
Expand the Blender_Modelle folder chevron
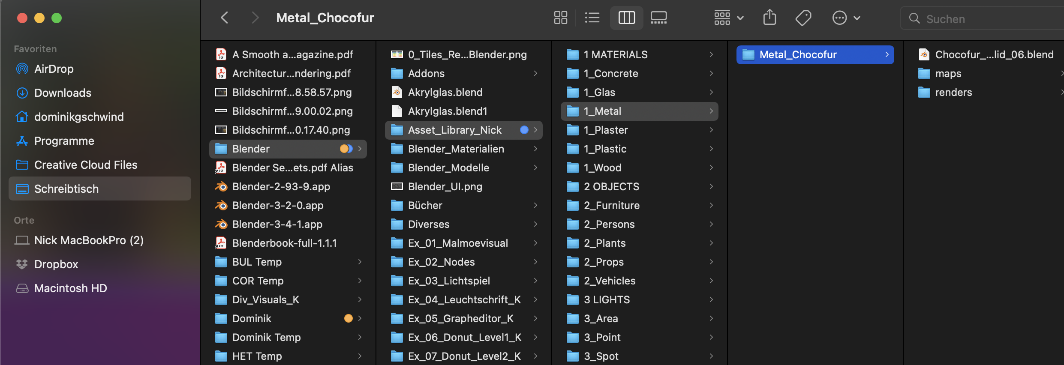[x=536, y=168]
